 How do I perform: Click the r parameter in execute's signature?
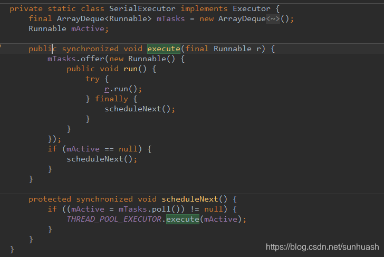coord(258,49)
